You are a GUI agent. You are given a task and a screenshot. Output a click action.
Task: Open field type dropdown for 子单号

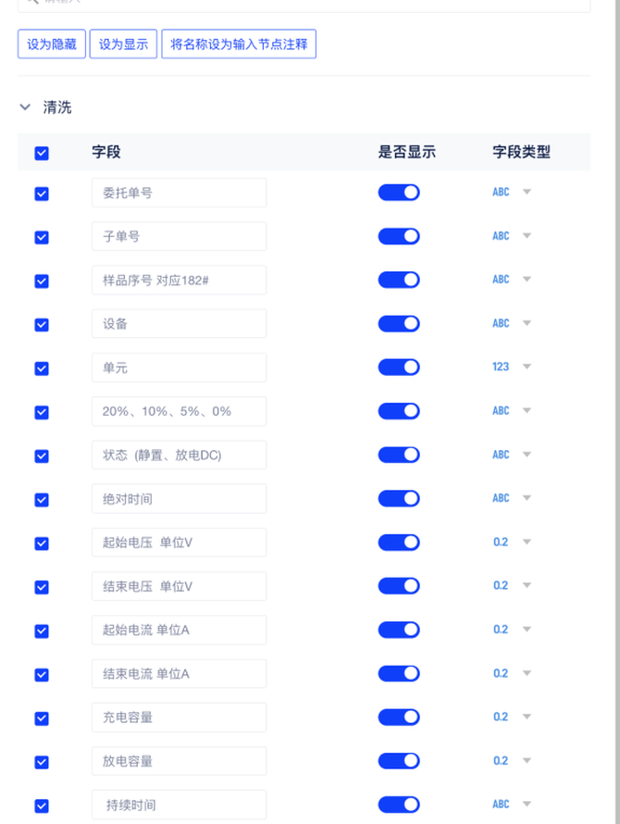(x=527, y=236)
